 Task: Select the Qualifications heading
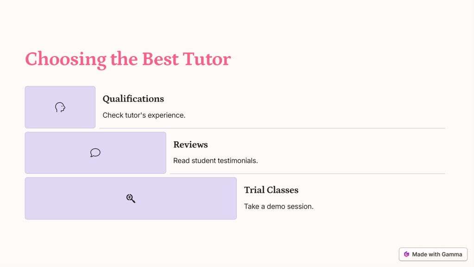[133, 99]
